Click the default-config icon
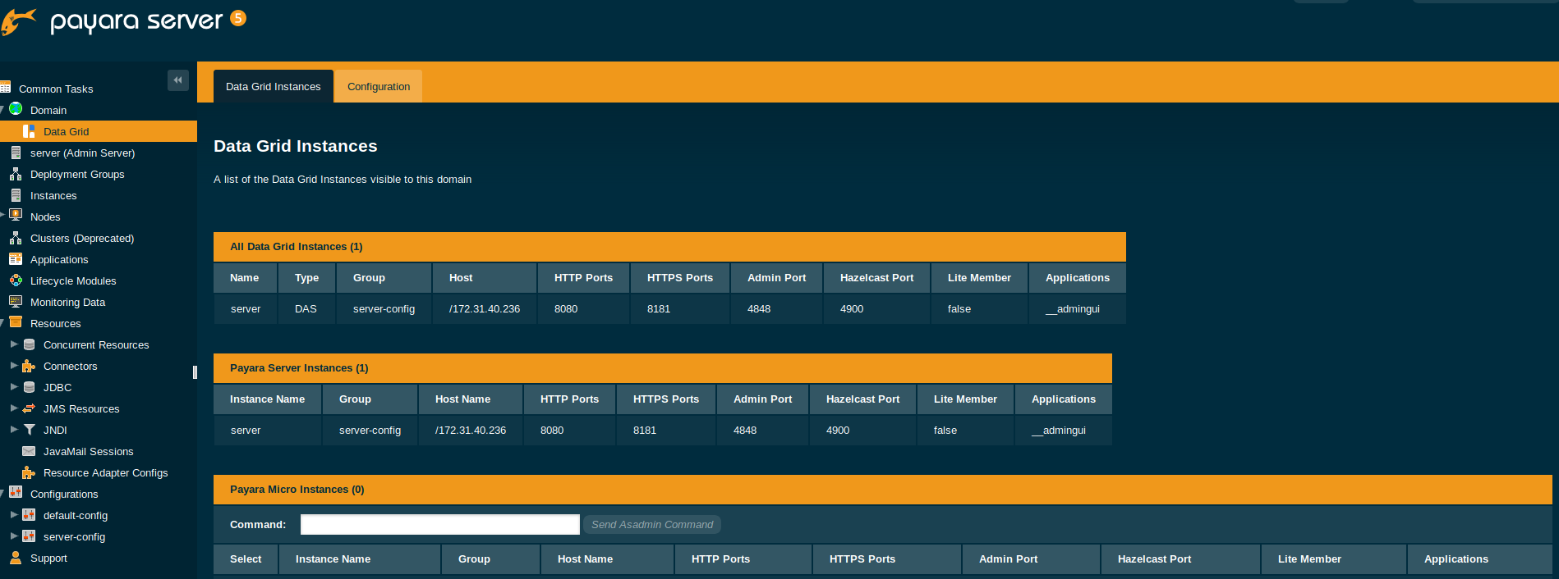1559x579 pixels. [29, 515]
